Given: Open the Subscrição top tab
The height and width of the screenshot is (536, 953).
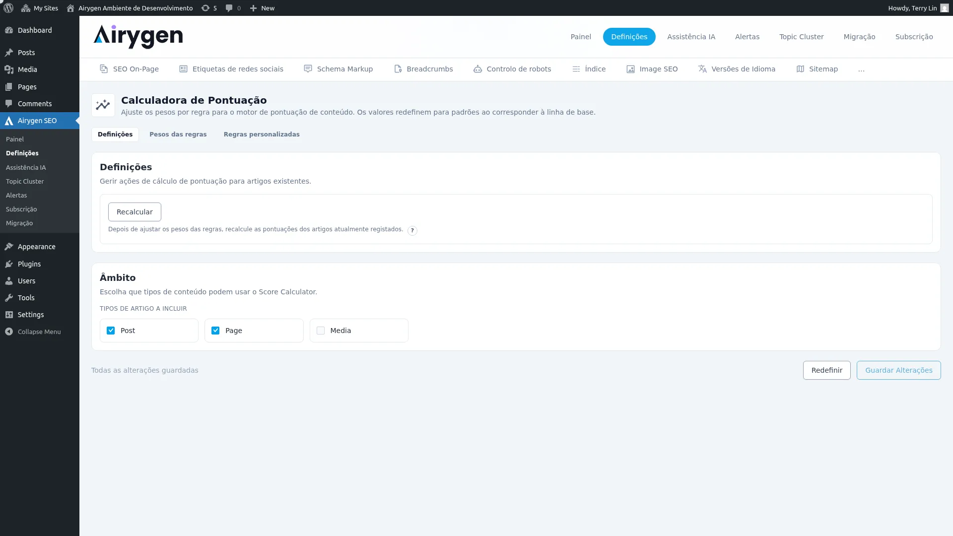Looking at the screenshot, I should pos(914,37).
